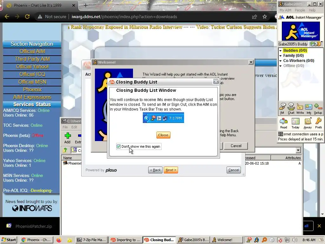Go back in the browser
Viewport: 325px width, 244px height.
coord(7,17)
